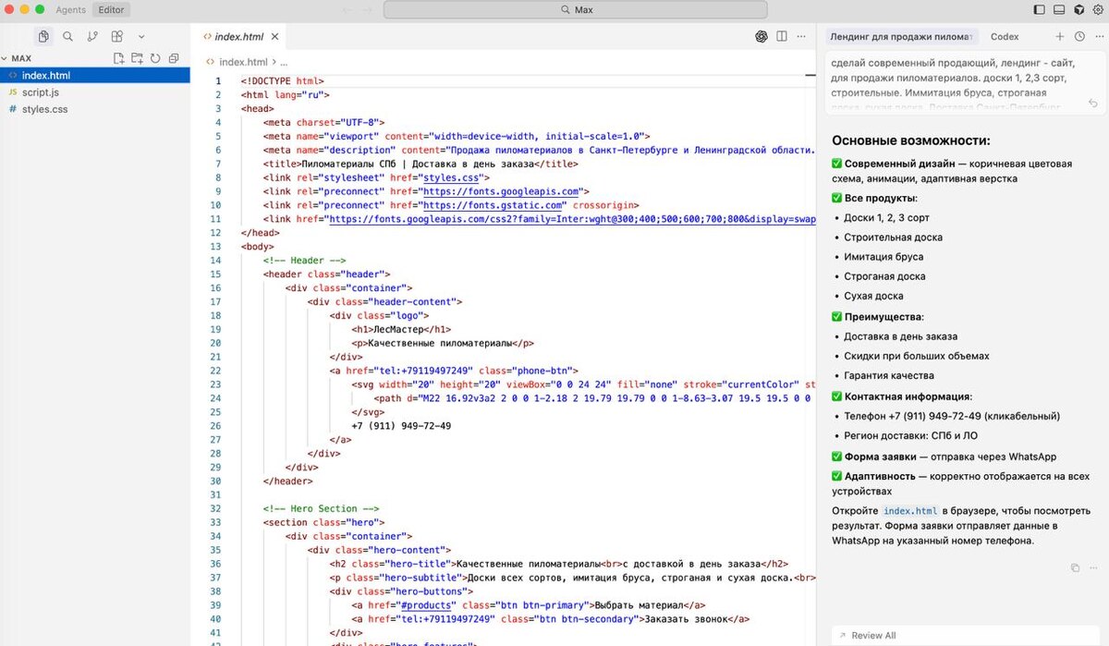Viewport: 1109px width, 646px height.
Task: Activate the index.html editor tab
Action: 238,37
